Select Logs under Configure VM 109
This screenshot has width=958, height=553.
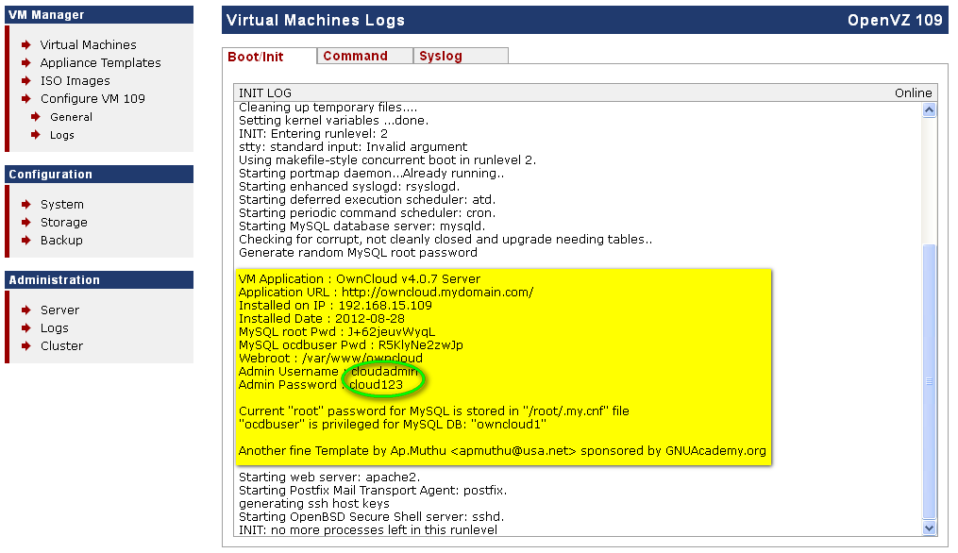tap(61, 135)
